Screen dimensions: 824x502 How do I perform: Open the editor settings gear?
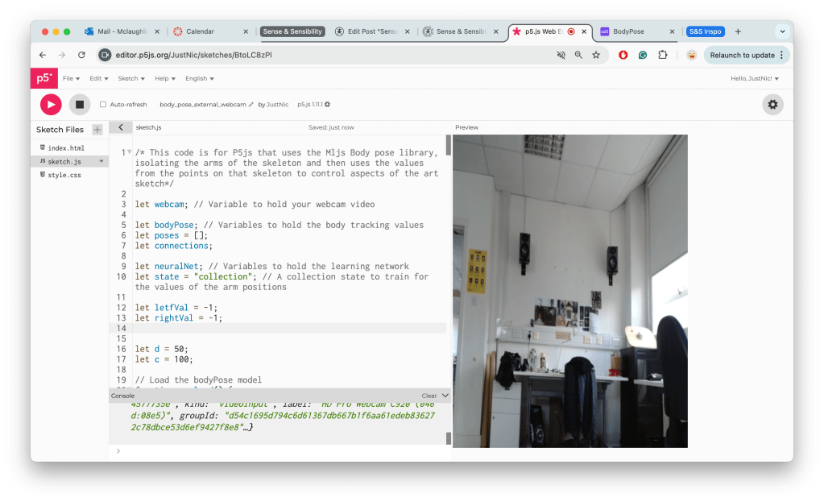pyautogui.click(x=772, y=104)
